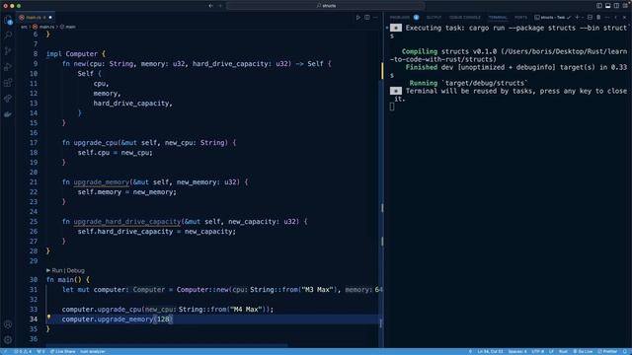Click the Live Share status bar item
This screenshot has width=632, height=355.
click(x=62, y=351)
